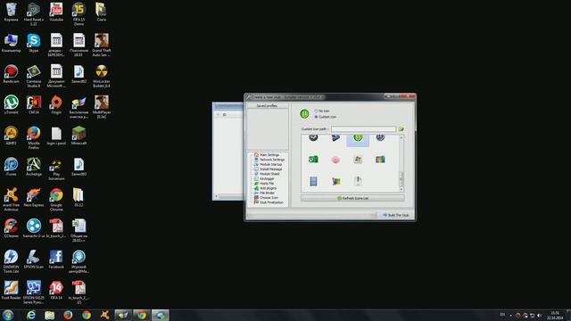Viewport: 571px width, 321px height.
Task: Open Firefox from the taskbar
Action: pos(68,315)
